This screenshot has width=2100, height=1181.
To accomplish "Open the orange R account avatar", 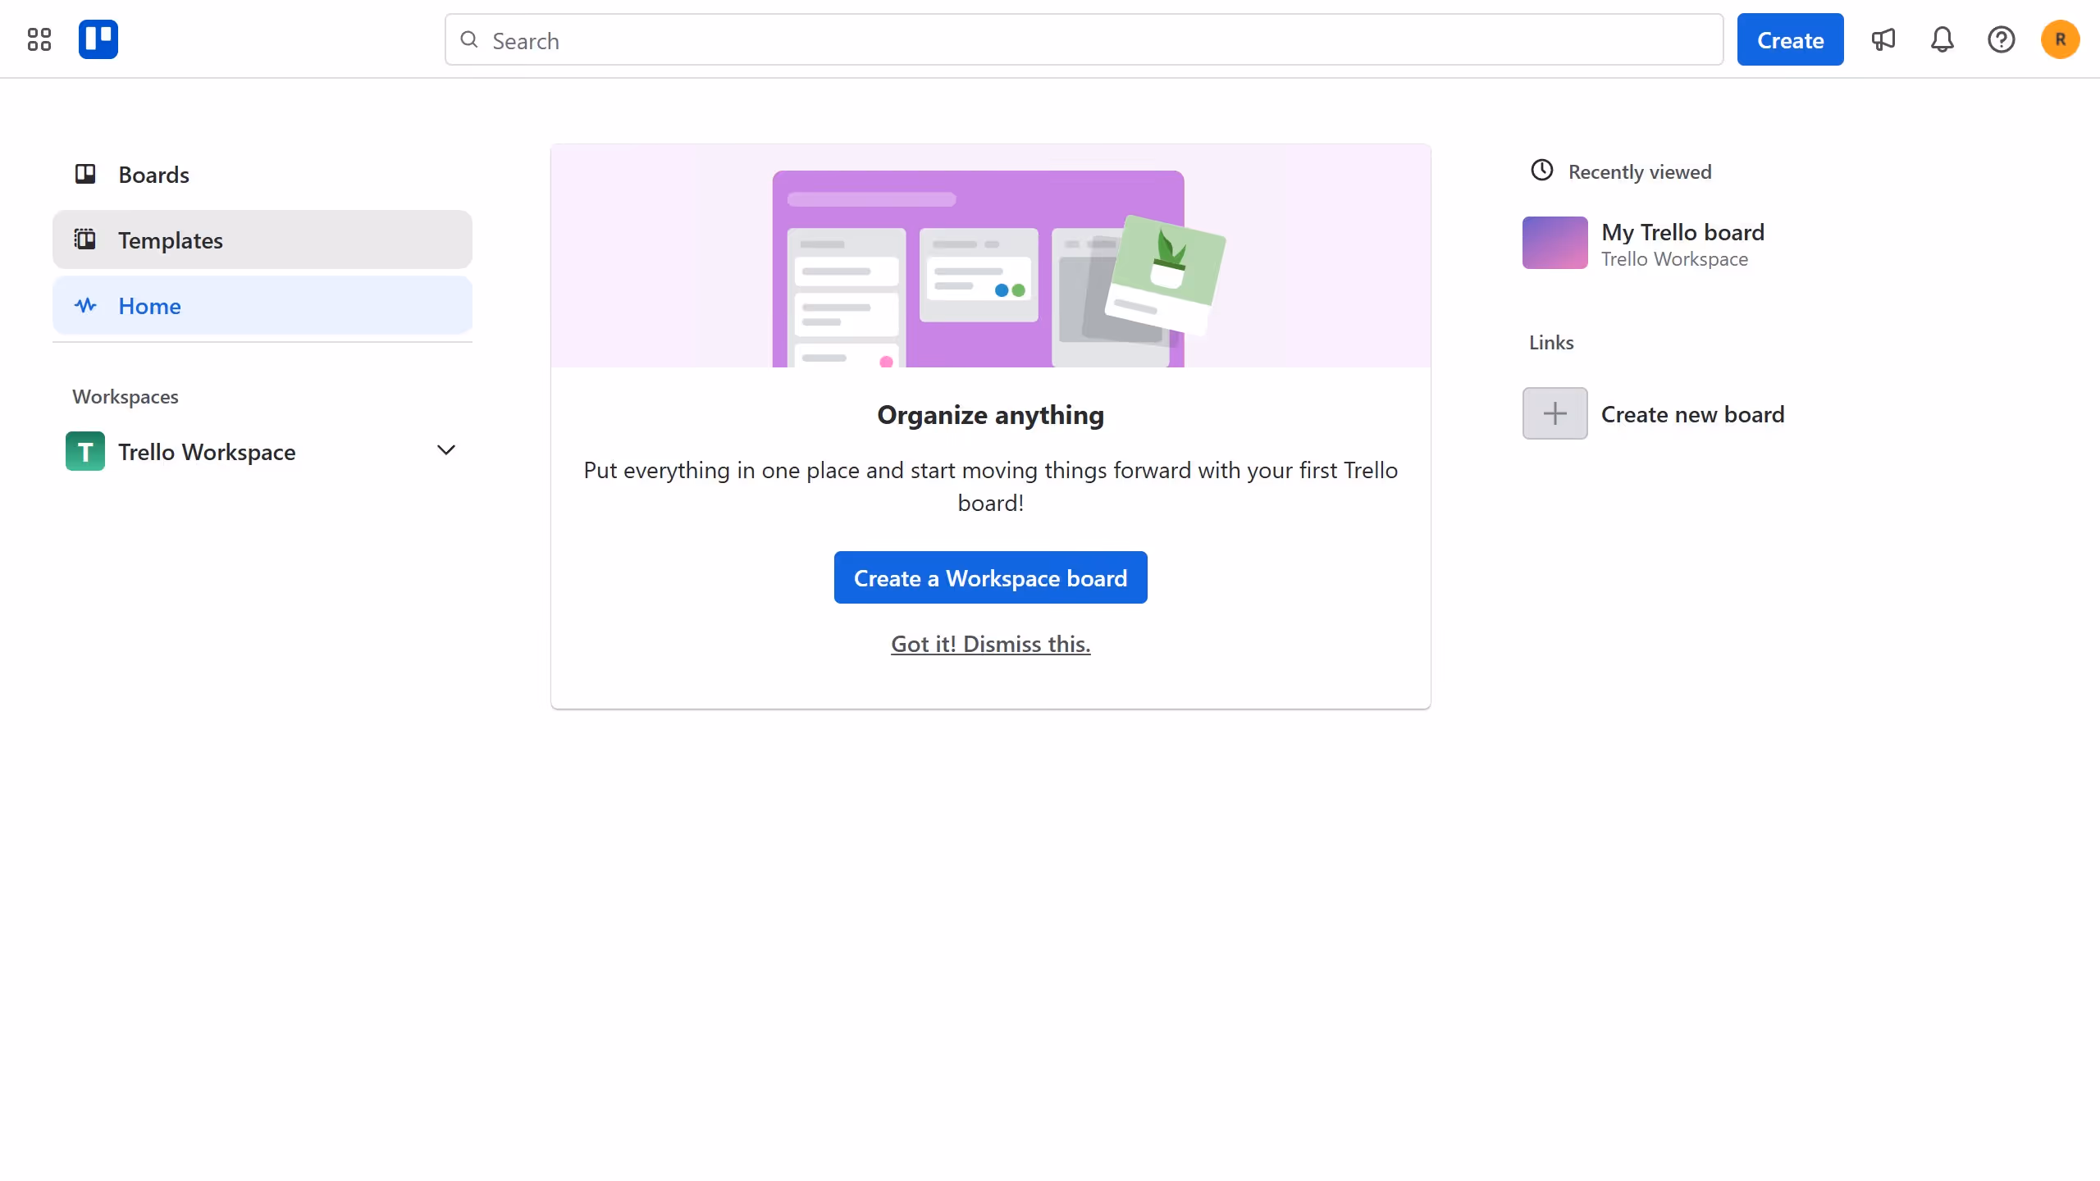I will pyautogui.click(x=2061, y=39).
